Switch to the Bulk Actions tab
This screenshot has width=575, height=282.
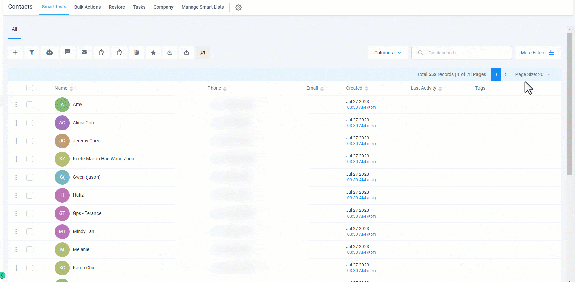(x=87, y=7)
